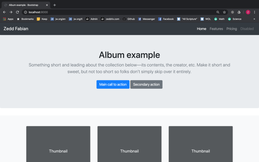The image size is (259, 162).
Task: Open Github bookmark
Action: (x=129, y=19)
